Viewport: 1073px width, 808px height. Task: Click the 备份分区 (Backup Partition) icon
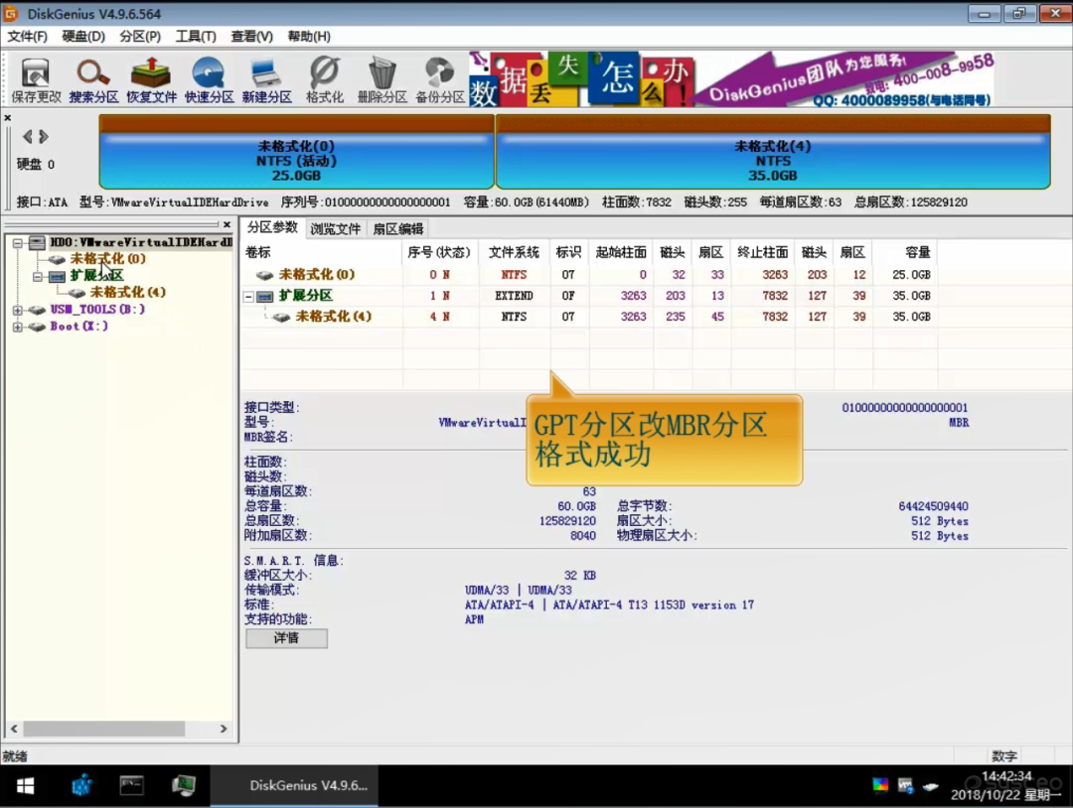439,77
